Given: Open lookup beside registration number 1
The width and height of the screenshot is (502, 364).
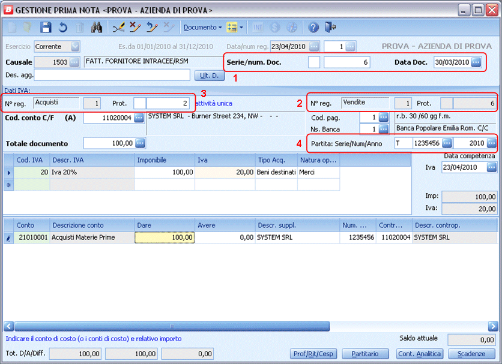Looking at the screenshot, I should tap(351, 47).
